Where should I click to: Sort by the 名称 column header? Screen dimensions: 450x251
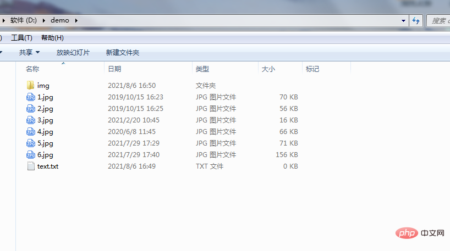tap(32, 69)
